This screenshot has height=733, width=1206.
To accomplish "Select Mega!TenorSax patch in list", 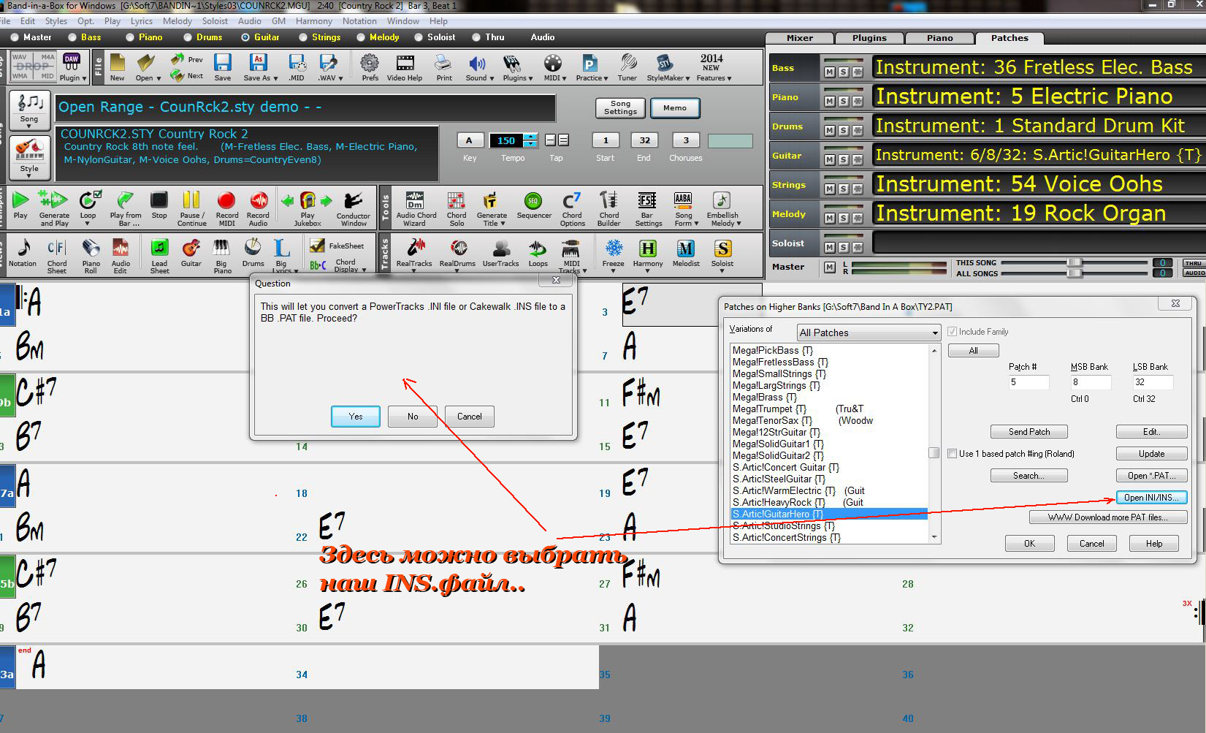I will click(x=772, y=421).
